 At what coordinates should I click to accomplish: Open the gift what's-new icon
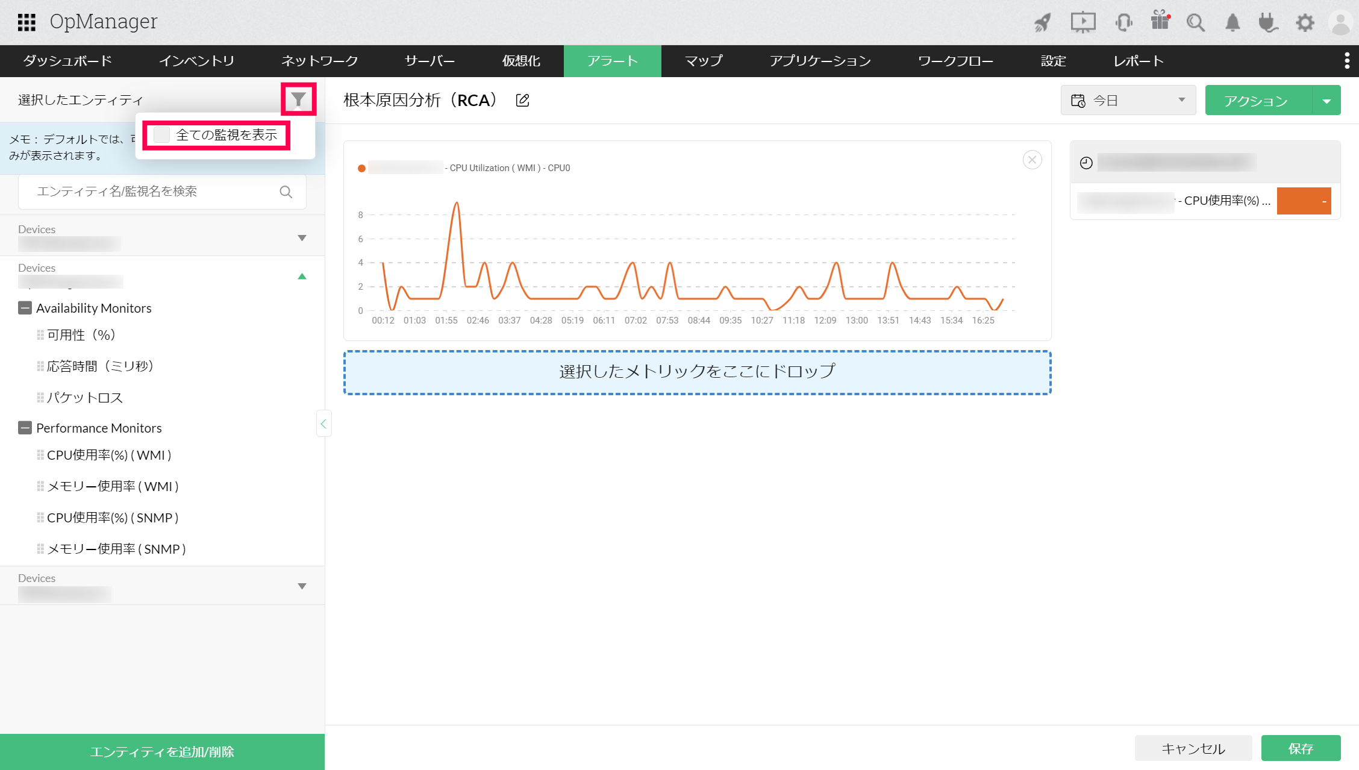coord(1160,21)
